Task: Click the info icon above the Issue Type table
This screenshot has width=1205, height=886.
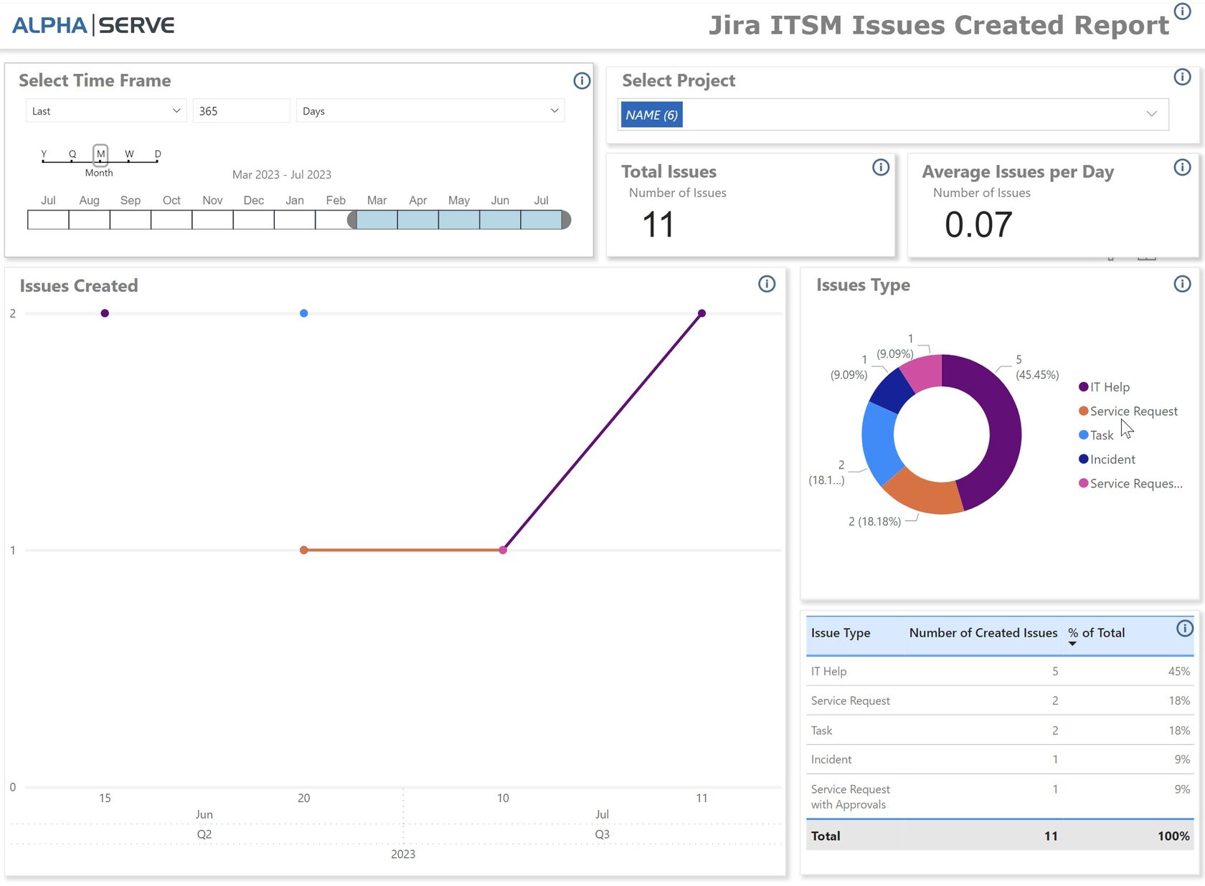Action: click(1185, 629)
